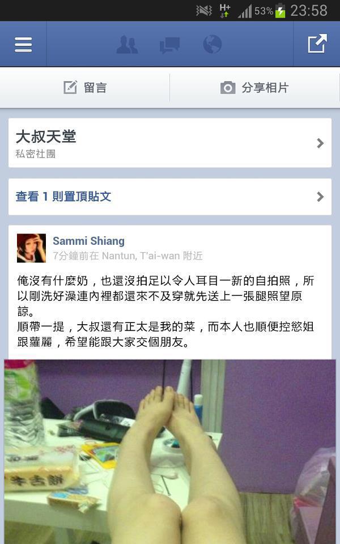Screen dimensions: 340x544
Task: Tap Sammi Shiang's profile avatar
Action: click(31, 248)
